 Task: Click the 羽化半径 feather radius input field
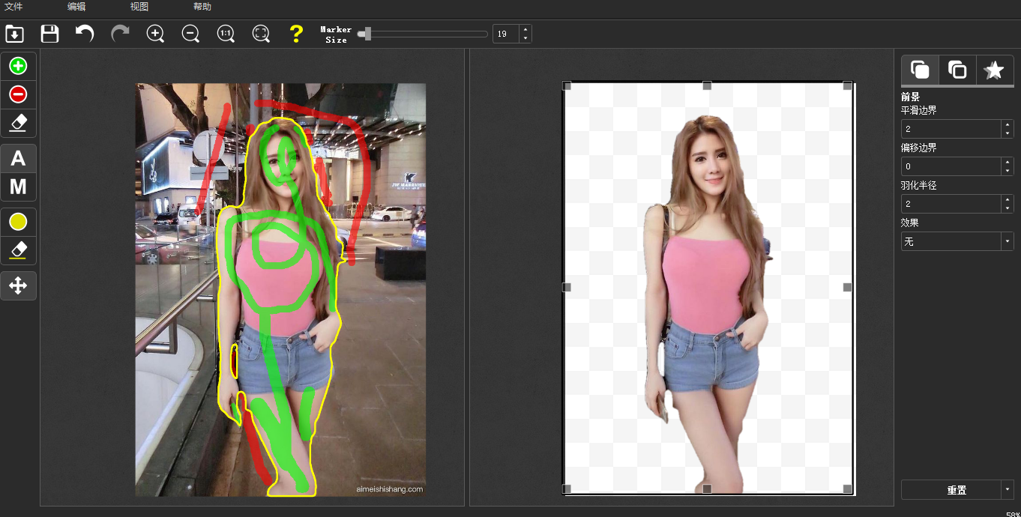(951, 204)
